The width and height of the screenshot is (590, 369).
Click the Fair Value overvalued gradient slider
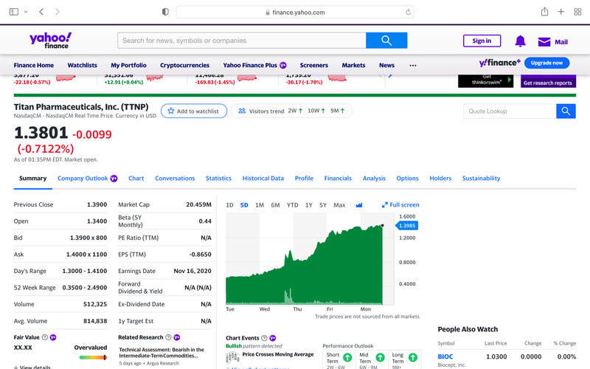pyautogui.click(x=93, y=357)
